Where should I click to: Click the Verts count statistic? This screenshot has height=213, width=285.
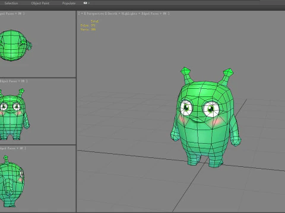[88, 30]
